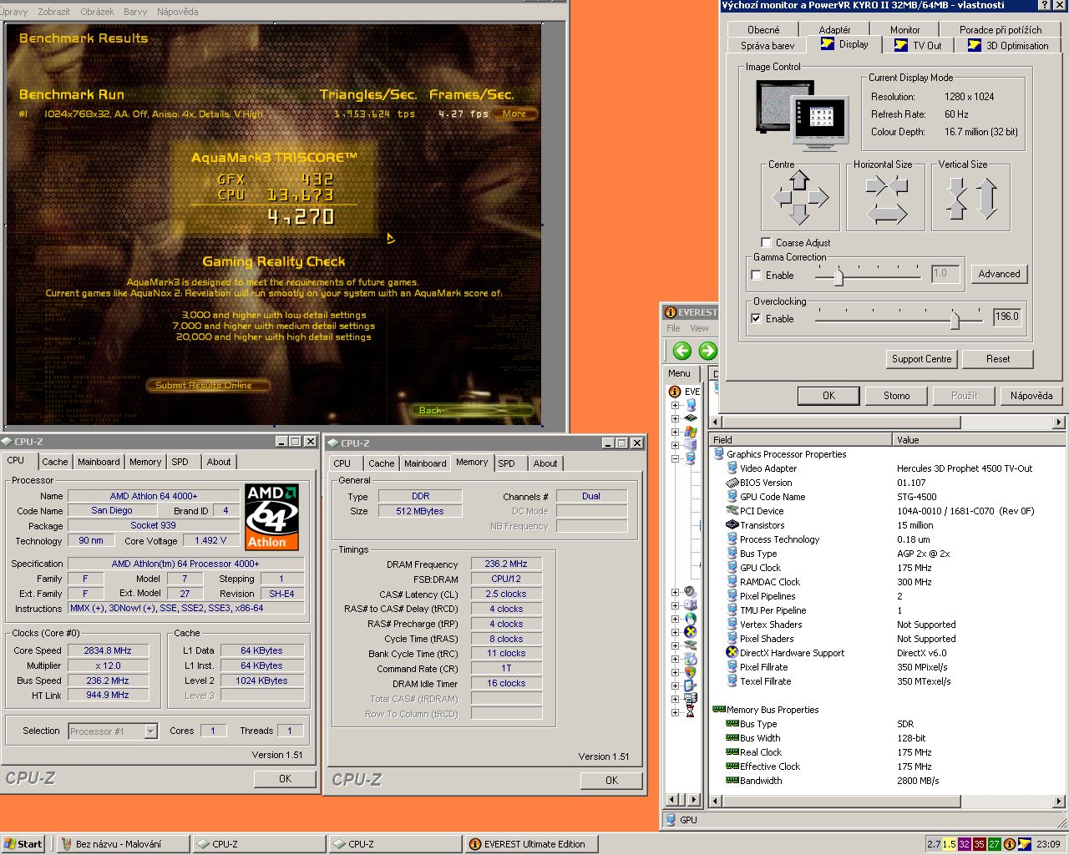Open the Adaptér tab
The height and width of the screenshot is (855, 1069).
click(x=834, y=29)
